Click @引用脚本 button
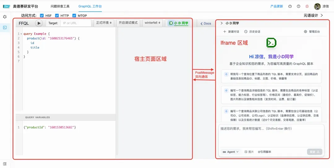334x168 pixels. (x=264, y=152)
